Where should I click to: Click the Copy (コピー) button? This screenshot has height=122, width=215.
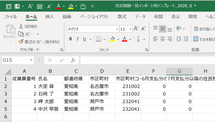(x=26, y=34)
